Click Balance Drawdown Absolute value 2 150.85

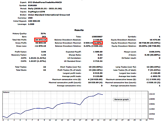[98, 40]
